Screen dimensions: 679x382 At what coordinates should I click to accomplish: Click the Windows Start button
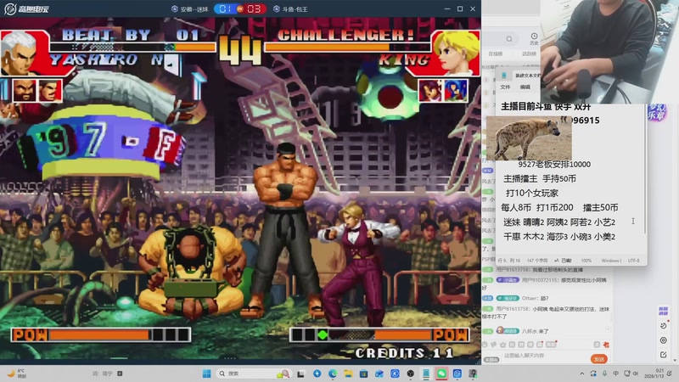tap(206, 374)
